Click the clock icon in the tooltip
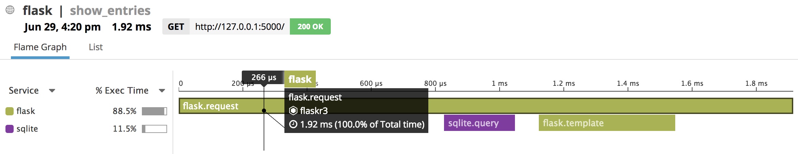 point(293,124)
